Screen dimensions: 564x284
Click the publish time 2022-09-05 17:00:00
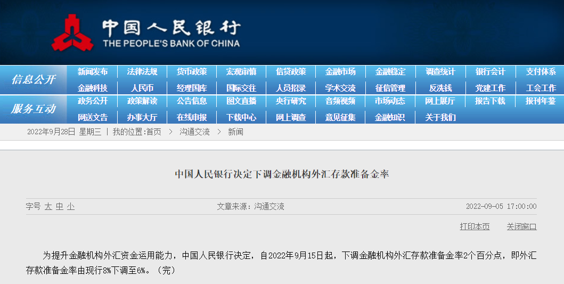pos(501,207)
